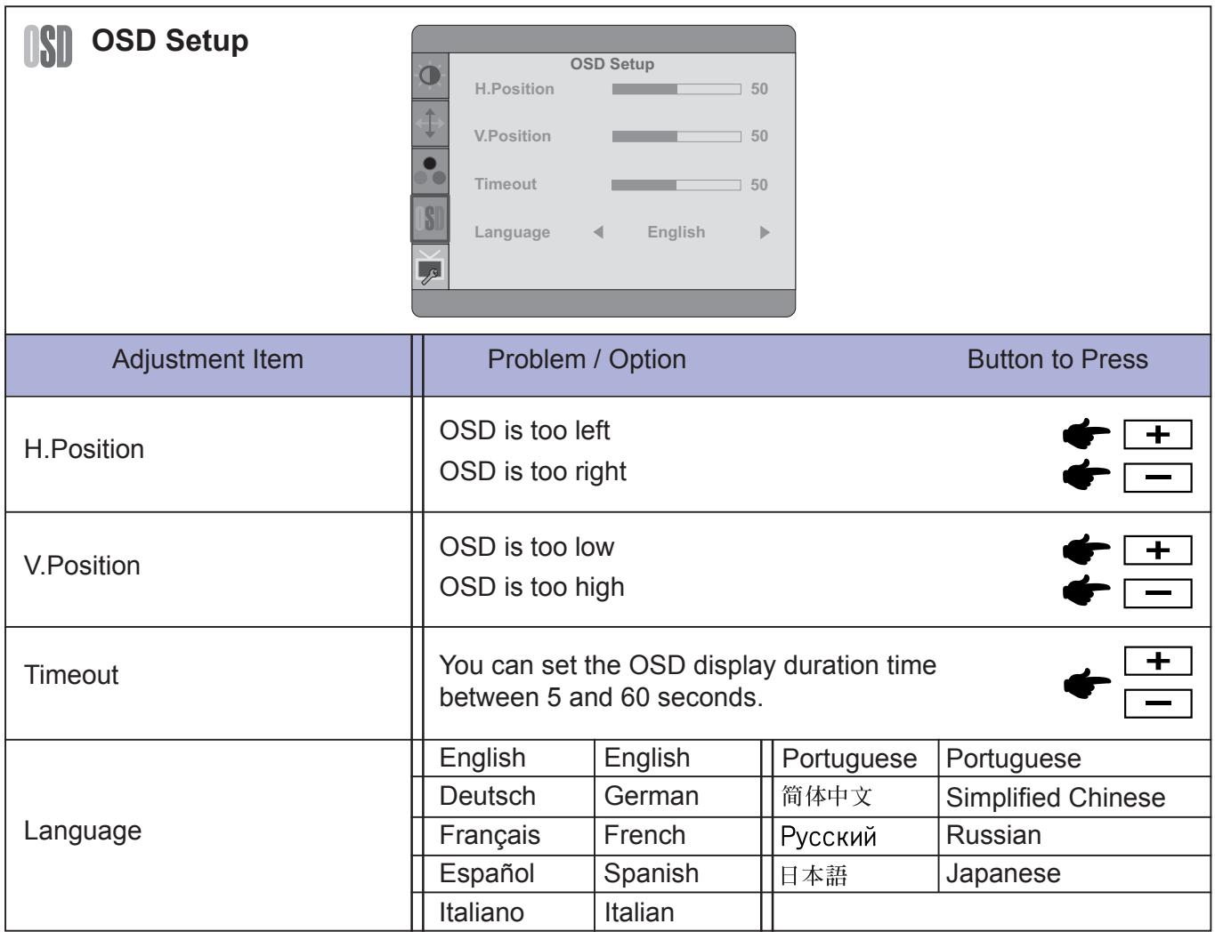Select the image position arrows icon

[430, 123]
